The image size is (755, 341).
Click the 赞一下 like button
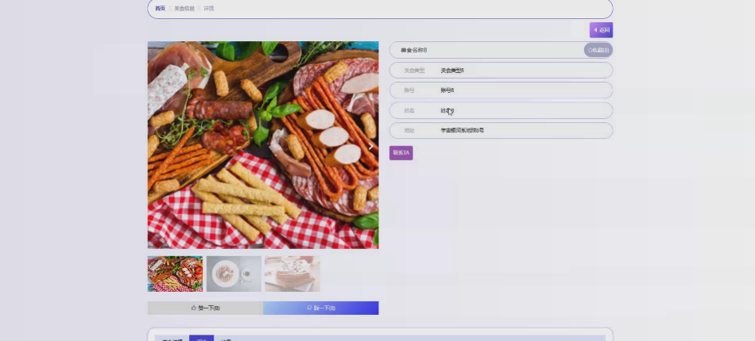(x=205, y=308)
